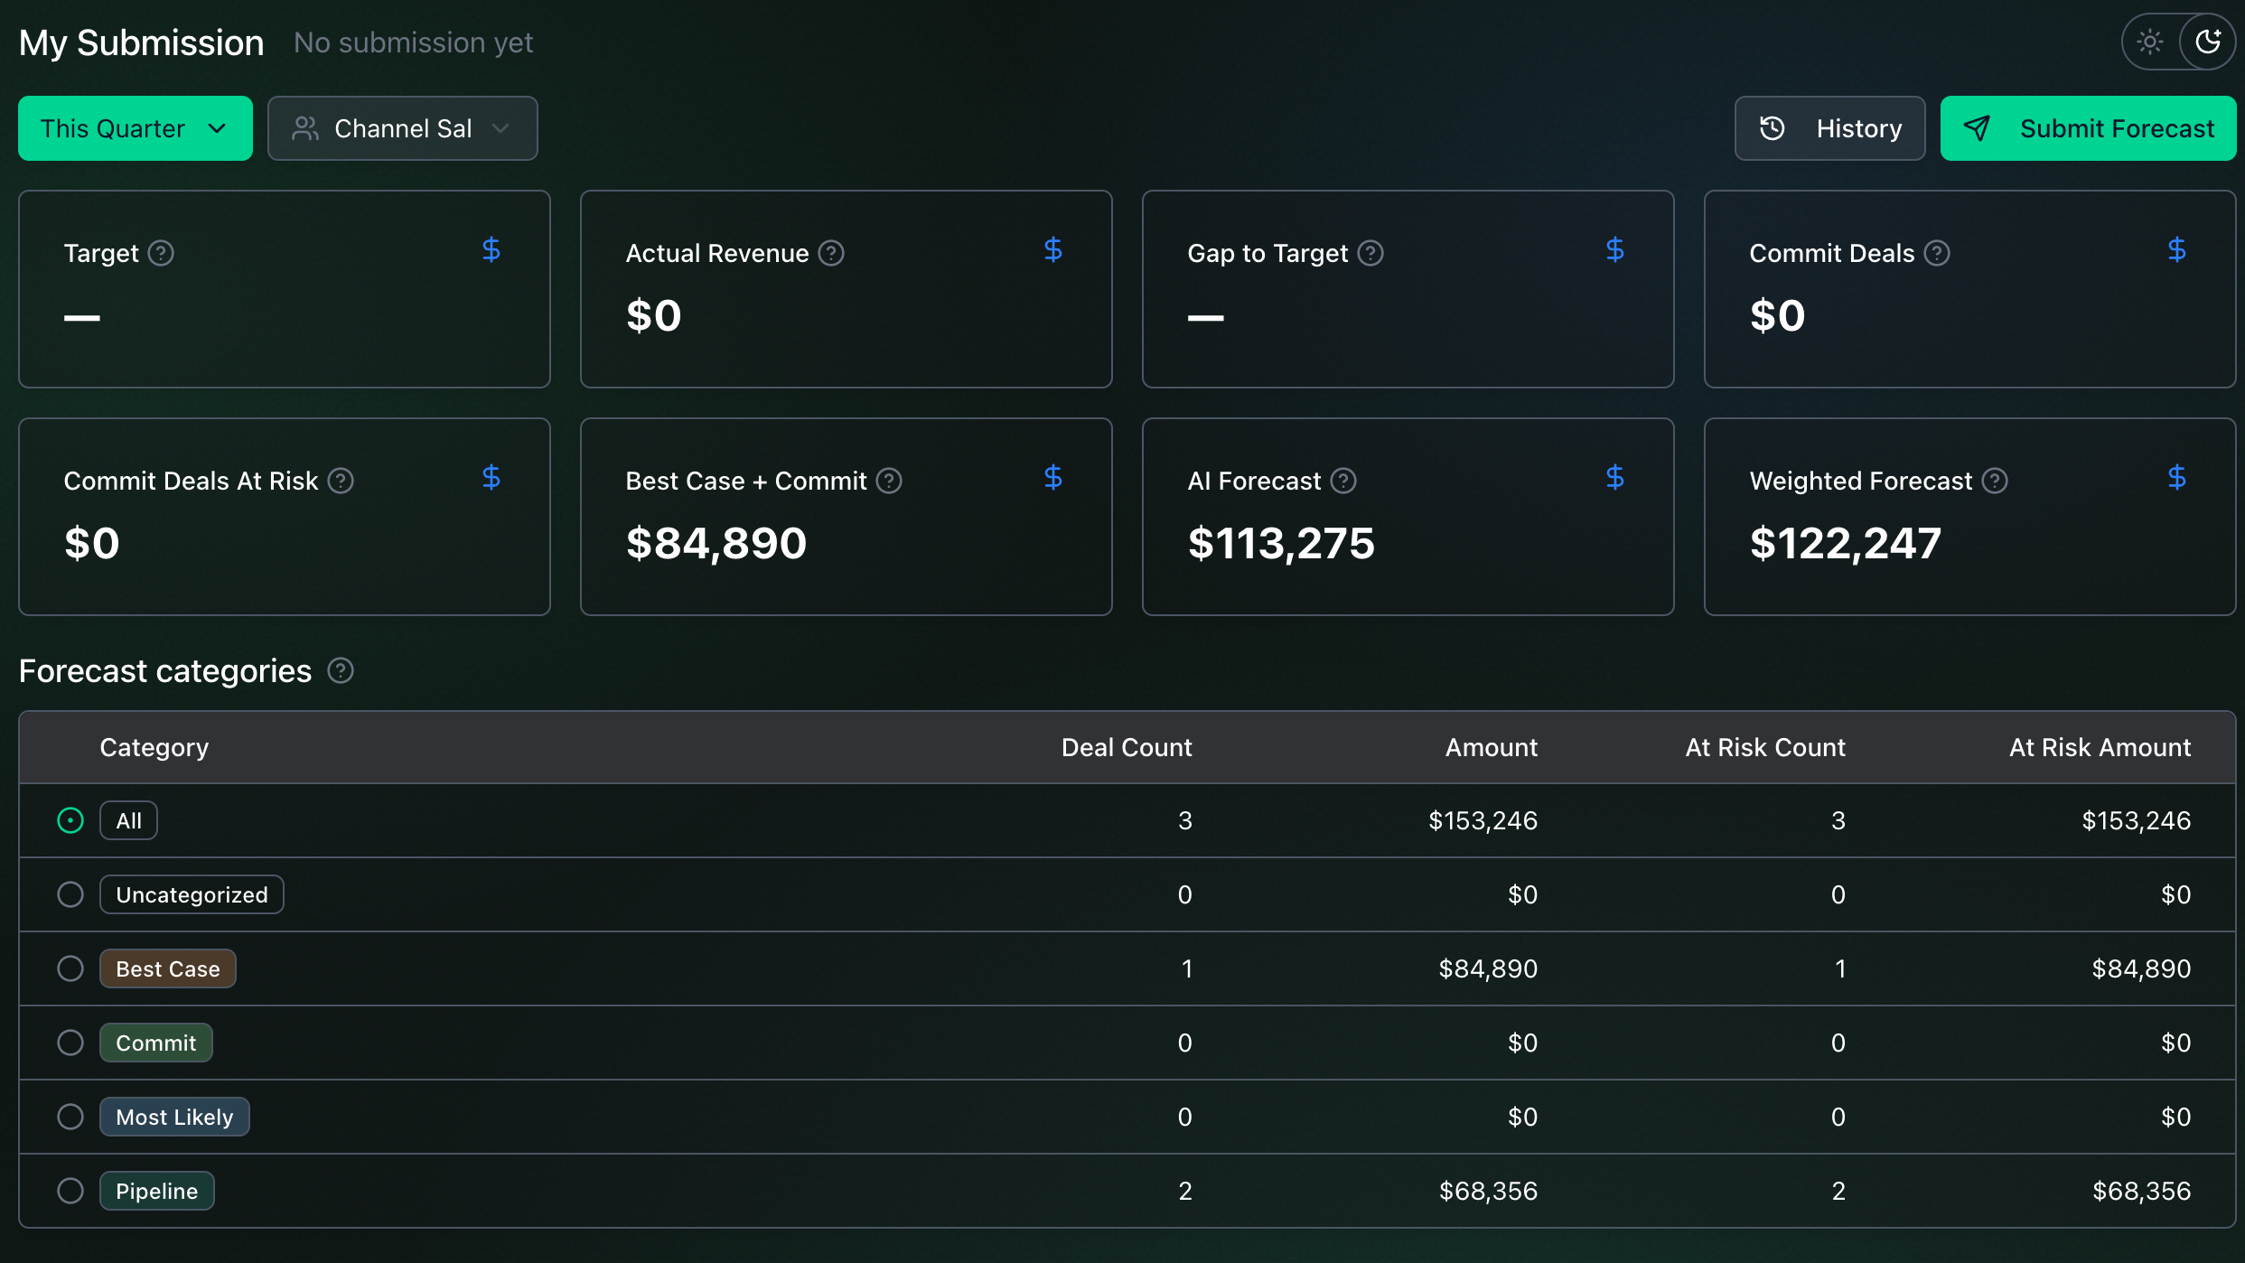Viewport: 2245px width, 1263px height.
Task: Sort by At Risk Amount column header
Action: pos(2100,747)
